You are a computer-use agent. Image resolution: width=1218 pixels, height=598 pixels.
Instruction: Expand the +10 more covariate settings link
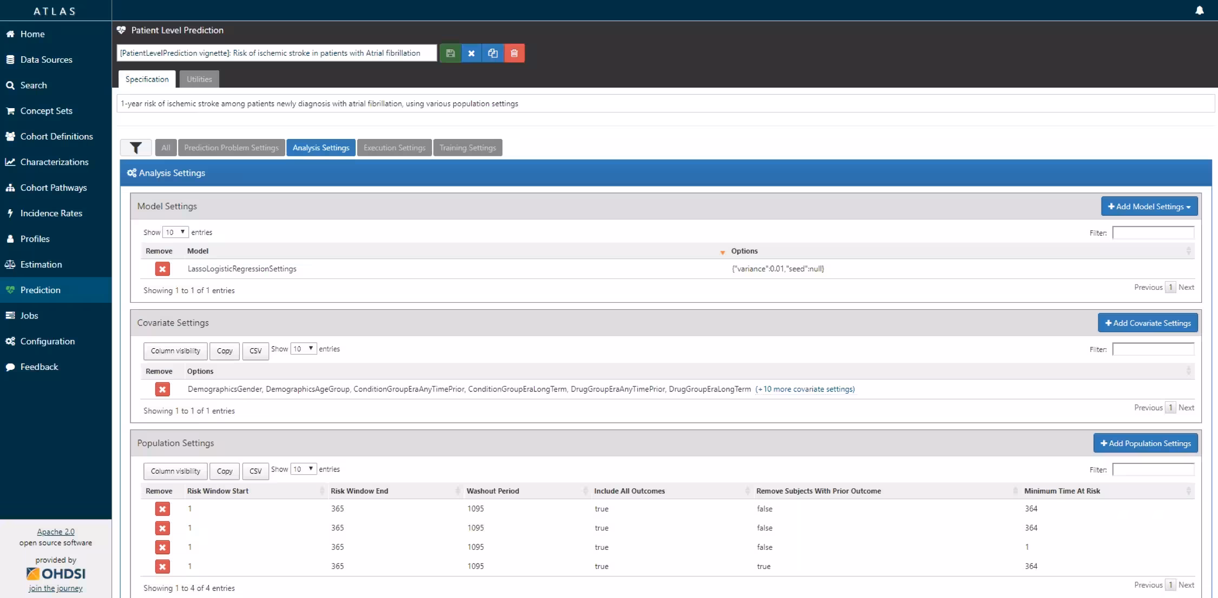point(805,389)
